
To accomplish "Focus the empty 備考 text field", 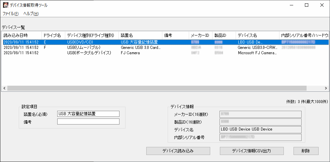I will click(88, 121).
